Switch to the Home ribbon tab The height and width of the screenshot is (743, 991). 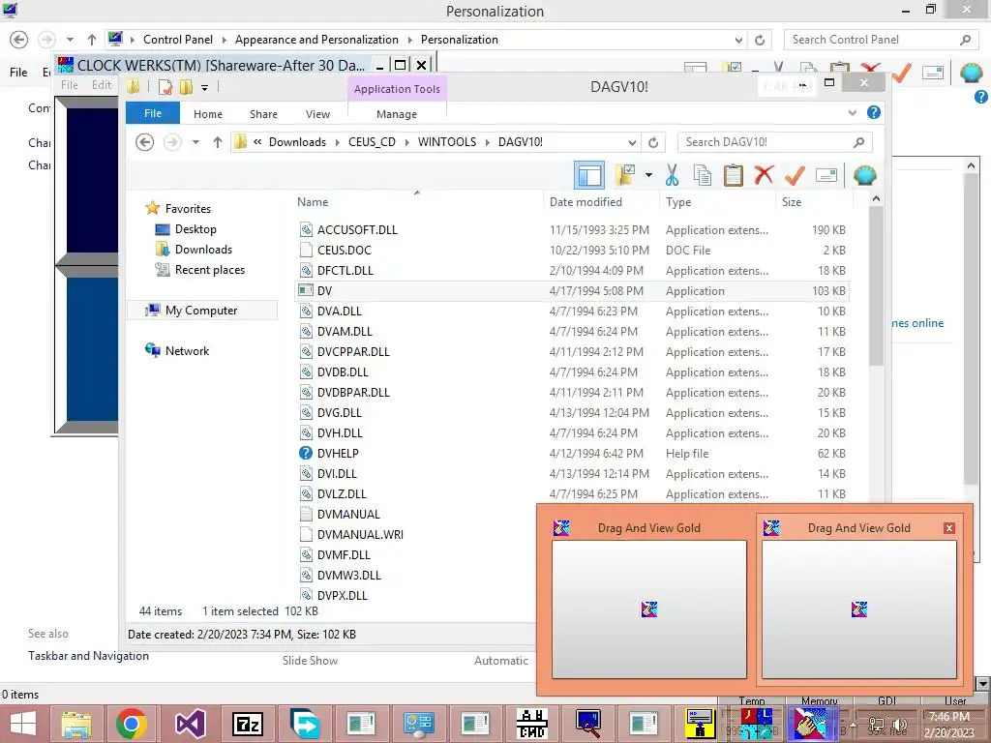pyautogui.click(x=208, y=114)
